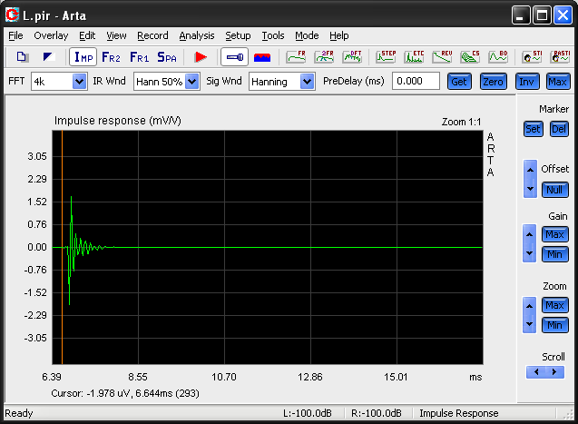Image resolution: width=578 pixels, height=424 pixels.
Task: Toggle the microphone input icon
Action: tap(234, 57)
